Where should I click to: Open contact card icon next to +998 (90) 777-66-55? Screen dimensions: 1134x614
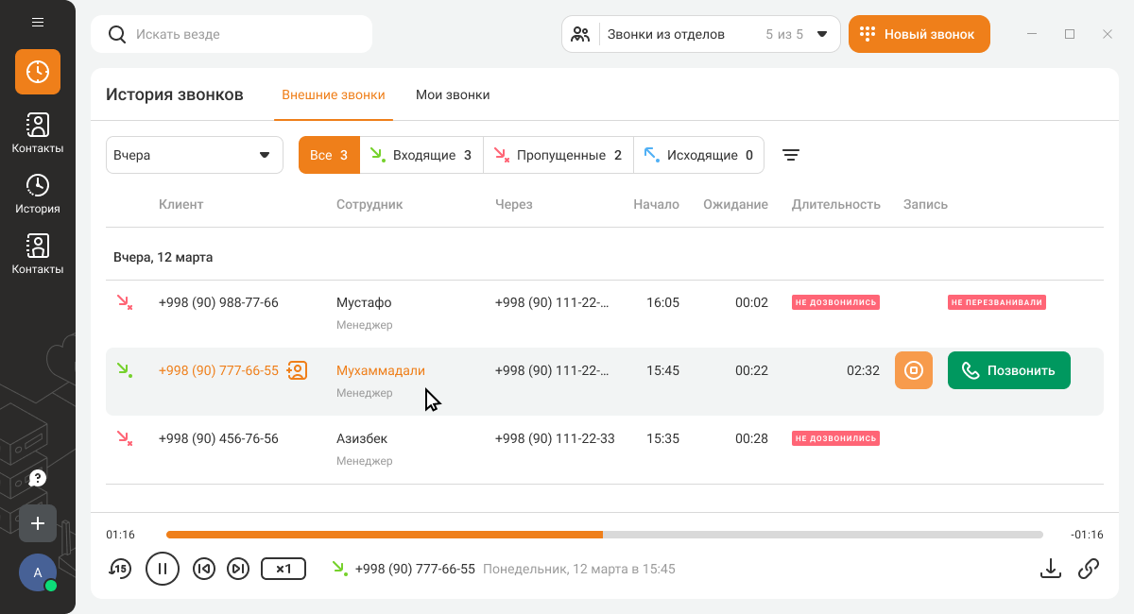297,370
